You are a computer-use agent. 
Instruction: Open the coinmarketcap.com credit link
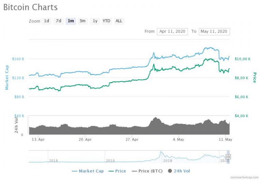coord(244,177)
